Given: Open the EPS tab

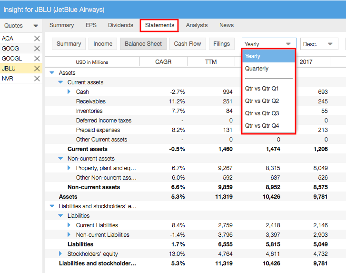Looking at the screenshot, I should click(x=91, y=25).
